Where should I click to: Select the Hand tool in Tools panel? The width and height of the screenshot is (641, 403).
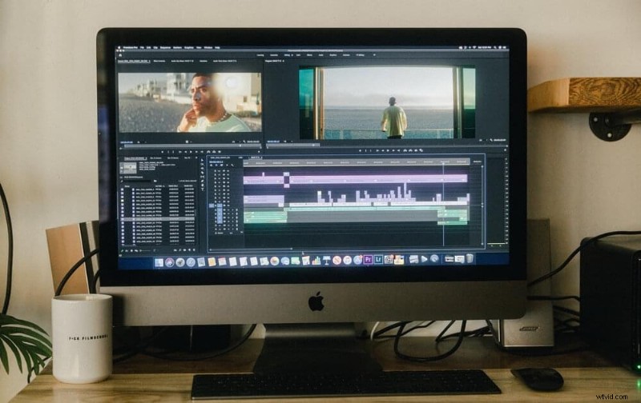tap(202, 185)
